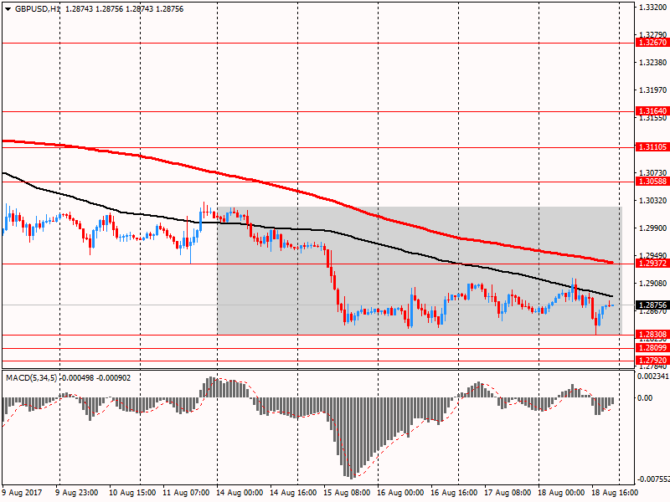670x502 pixels.
Task: Select the red 1.32670 price level label
Action: [x=652, y=43]
